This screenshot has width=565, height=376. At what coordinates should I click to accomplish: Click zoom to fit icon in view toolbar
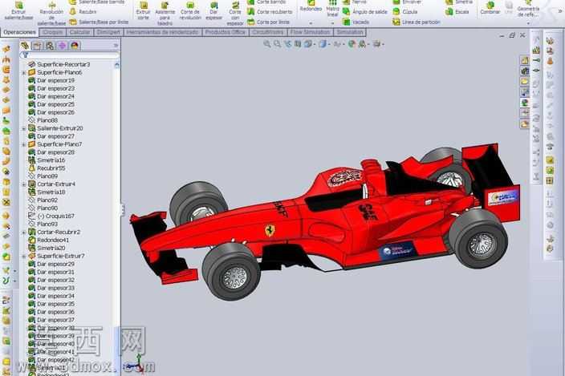pos(267,44)
